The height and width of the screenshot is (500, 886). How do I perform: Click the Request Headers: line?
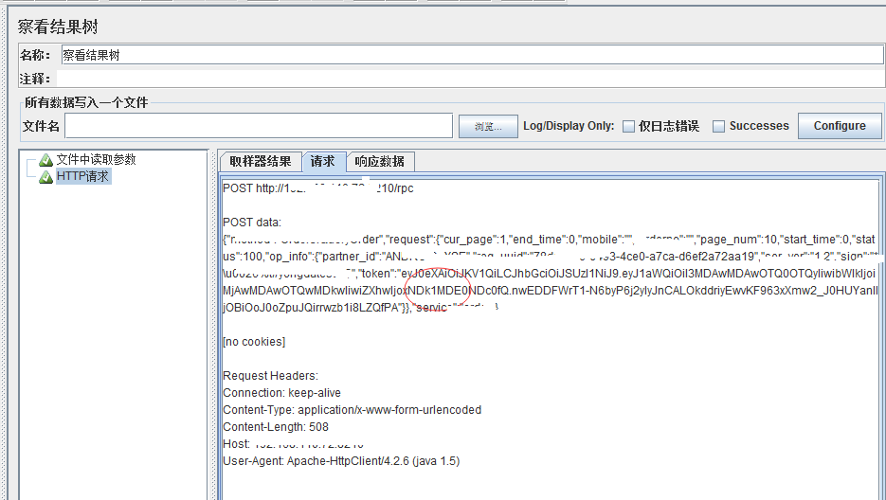pos(271,376)
